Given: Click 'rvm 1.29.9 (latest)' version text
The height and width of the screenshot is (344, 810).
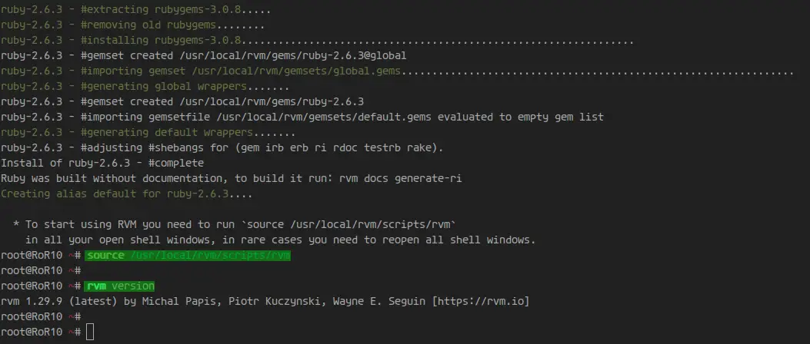Looking at the screenshot, I should (x=59, y=301).
